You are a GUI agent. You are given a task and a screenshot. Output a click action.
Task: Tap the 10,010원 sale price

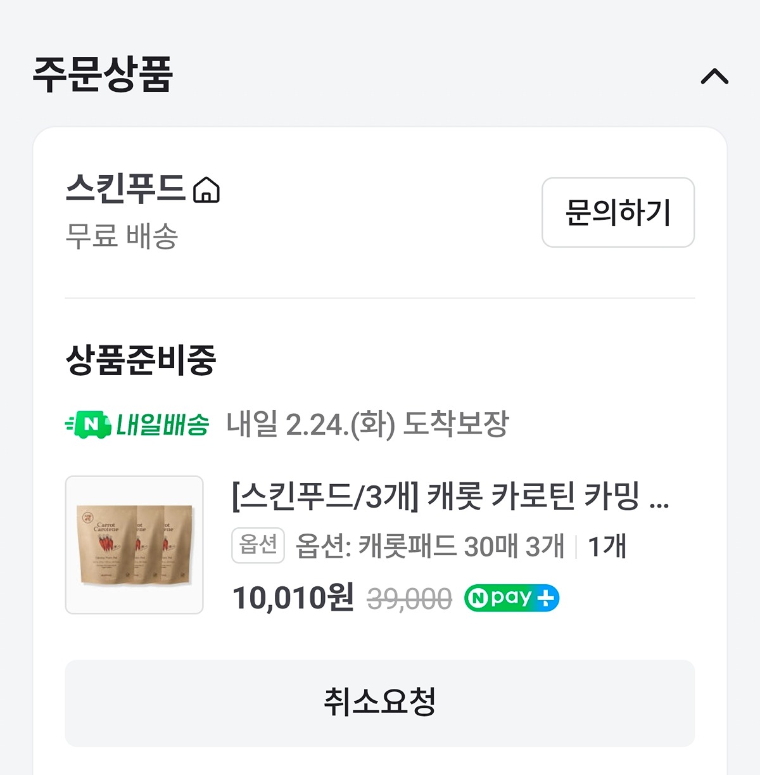click(x=293, y=598)
